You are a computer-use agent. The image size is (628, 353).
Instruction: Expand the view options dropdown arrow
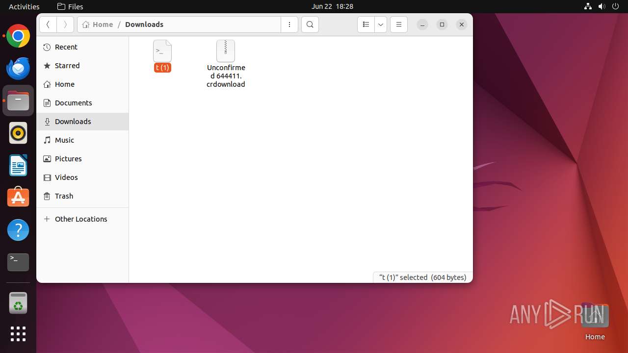pos(381,25)
